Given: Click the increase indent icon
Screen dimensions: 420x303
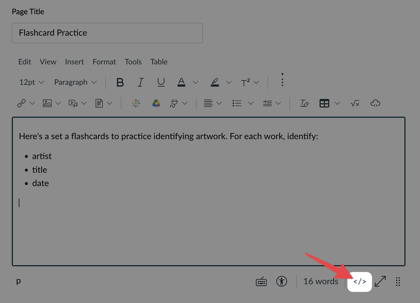Looking at the screenshot, I should coord(267,103).
